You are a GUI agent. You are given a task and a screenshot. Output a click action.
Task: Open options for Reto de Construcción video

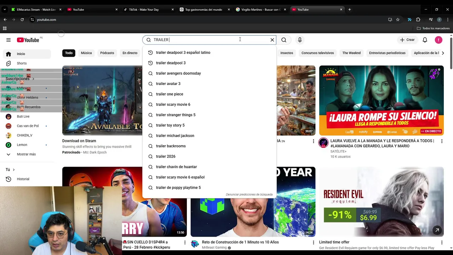tap(313, 243)
